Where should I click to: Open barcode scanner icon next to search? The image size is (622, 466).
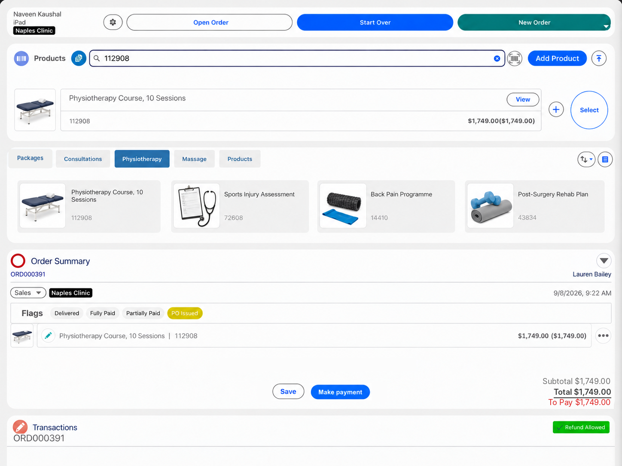[x=515, y=58]
